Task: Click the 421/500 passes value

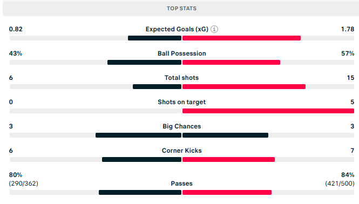Action: (x=340, y=183)
